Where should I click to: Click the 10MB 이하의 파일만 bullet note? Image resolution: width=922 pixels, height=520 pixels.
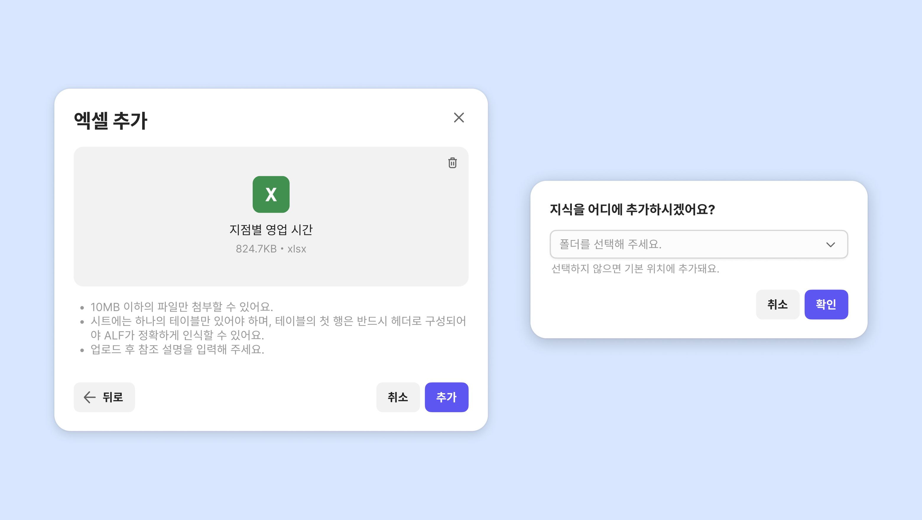pos(181,307)
